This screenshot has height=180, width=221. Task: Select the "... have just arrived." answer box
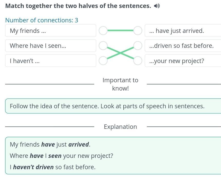pos(183,31)
